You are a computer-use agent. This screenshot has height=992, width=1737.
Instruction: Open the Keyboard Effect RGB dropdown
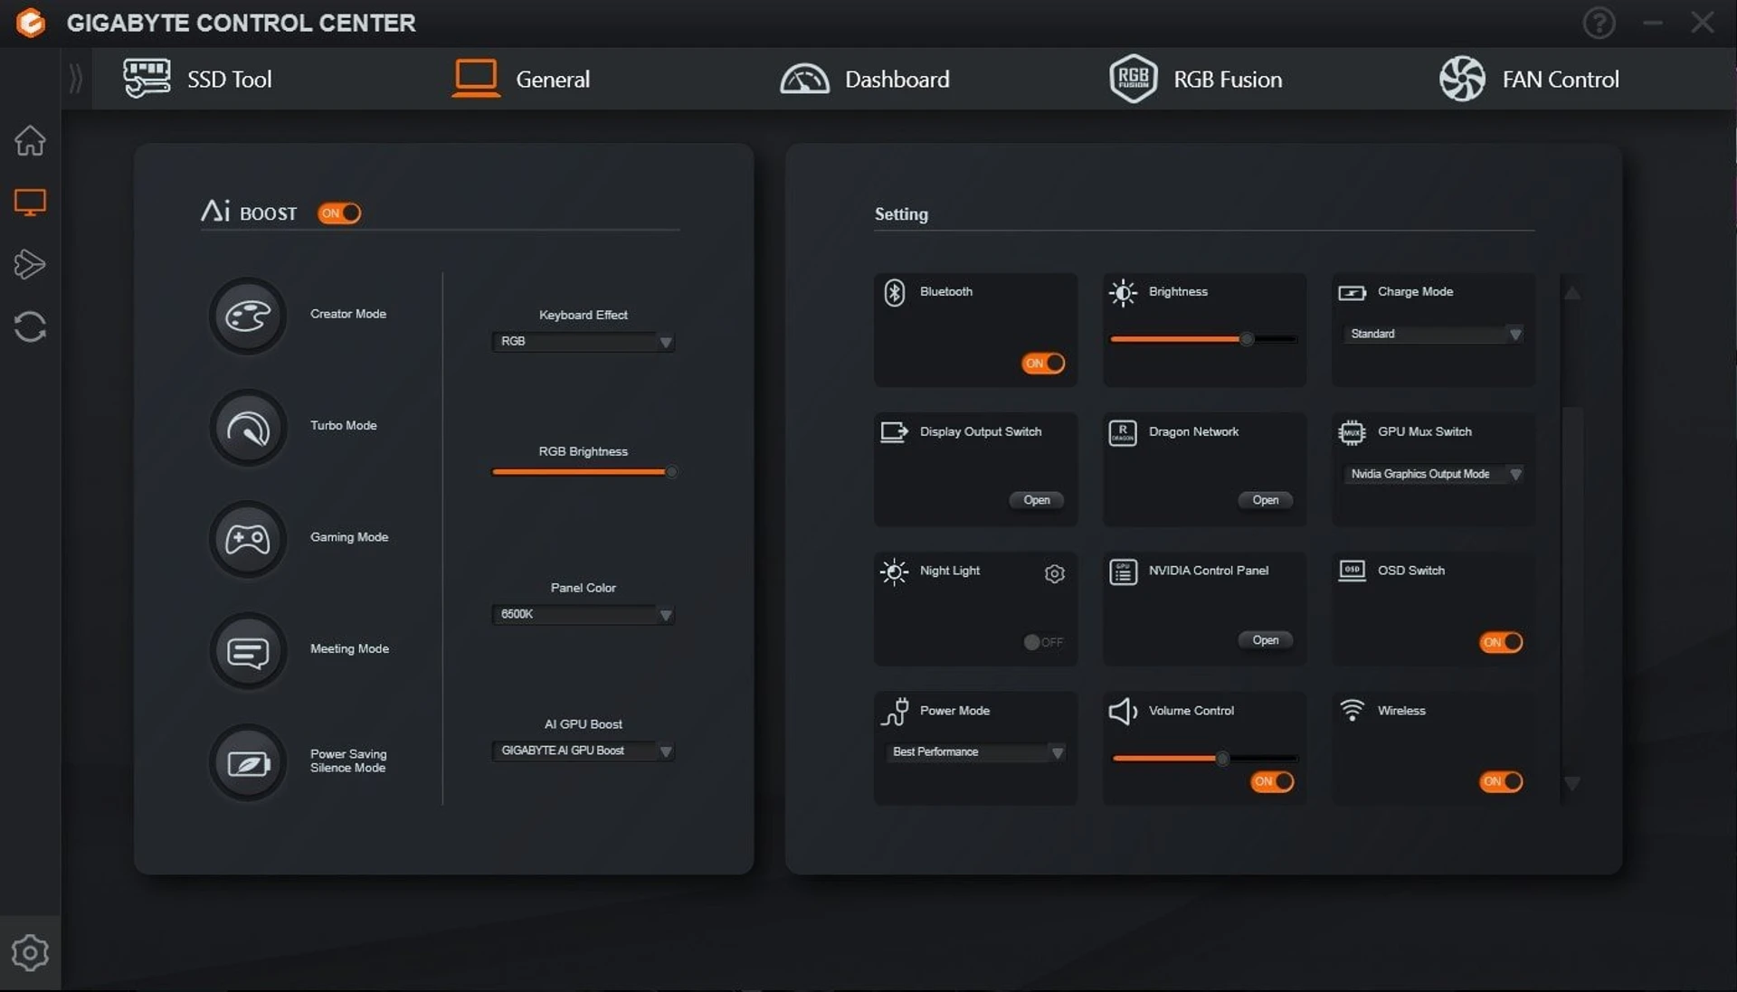584,342
